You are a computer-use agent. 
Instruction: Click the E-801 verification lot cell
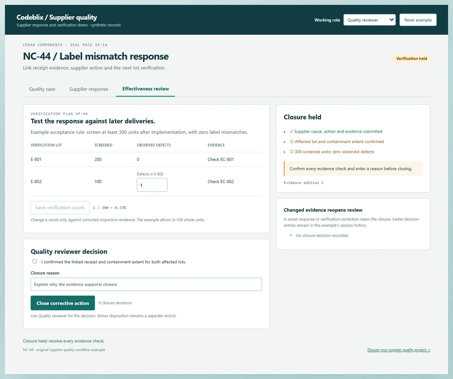click(36, 160)
